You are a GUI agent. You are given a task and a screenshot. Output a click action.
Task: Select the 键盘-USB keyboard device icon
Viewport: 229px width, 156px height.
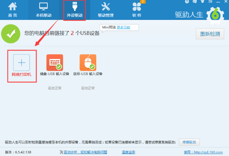(x=55, y=62)
